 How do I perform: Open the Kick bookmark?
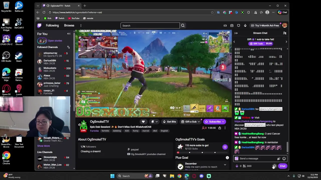coord(48,18)
